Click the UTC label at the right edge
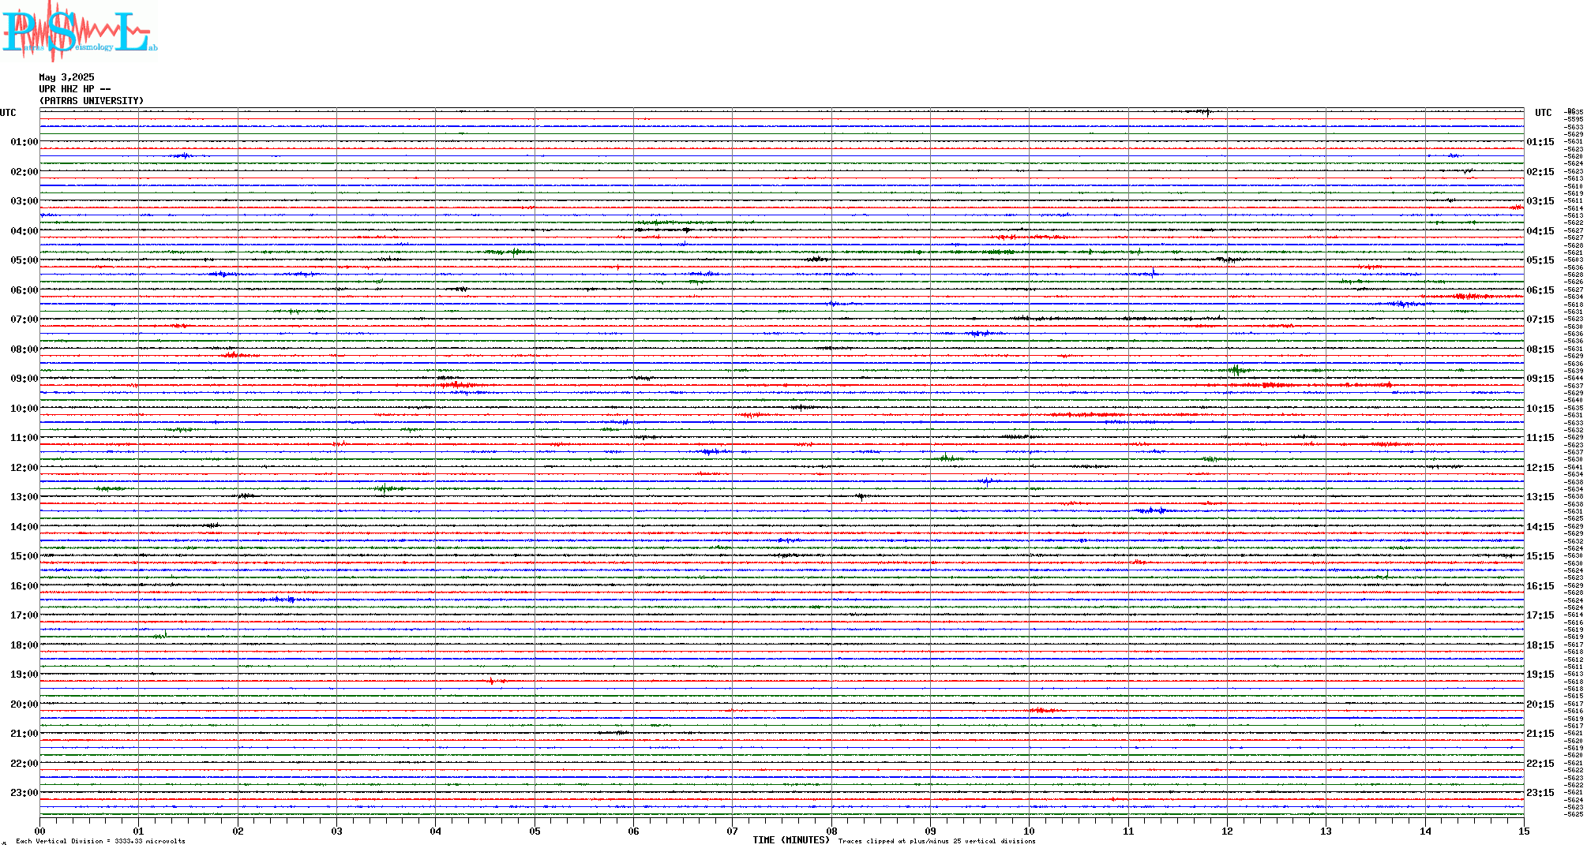The height and width of the screenshot is (852, 1587). pyautogui.click(x=1543, y=113)
